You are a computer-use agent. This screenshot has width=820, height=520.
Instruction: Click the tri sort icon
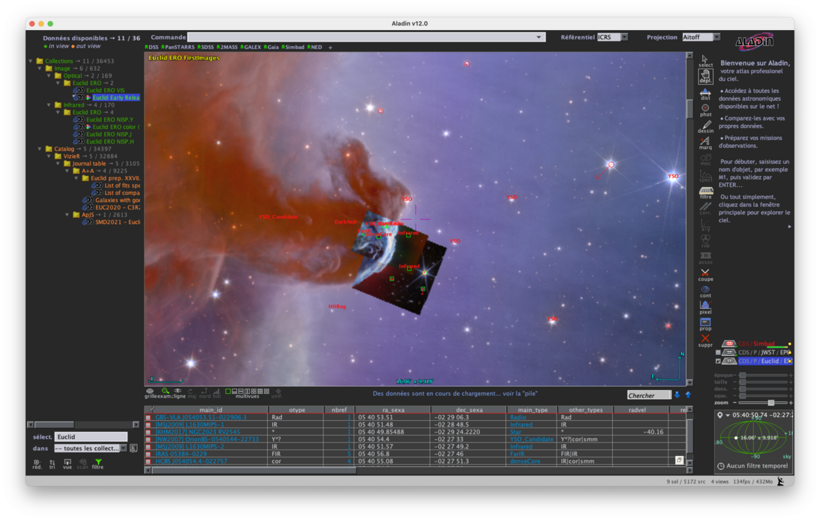[52, 464]
